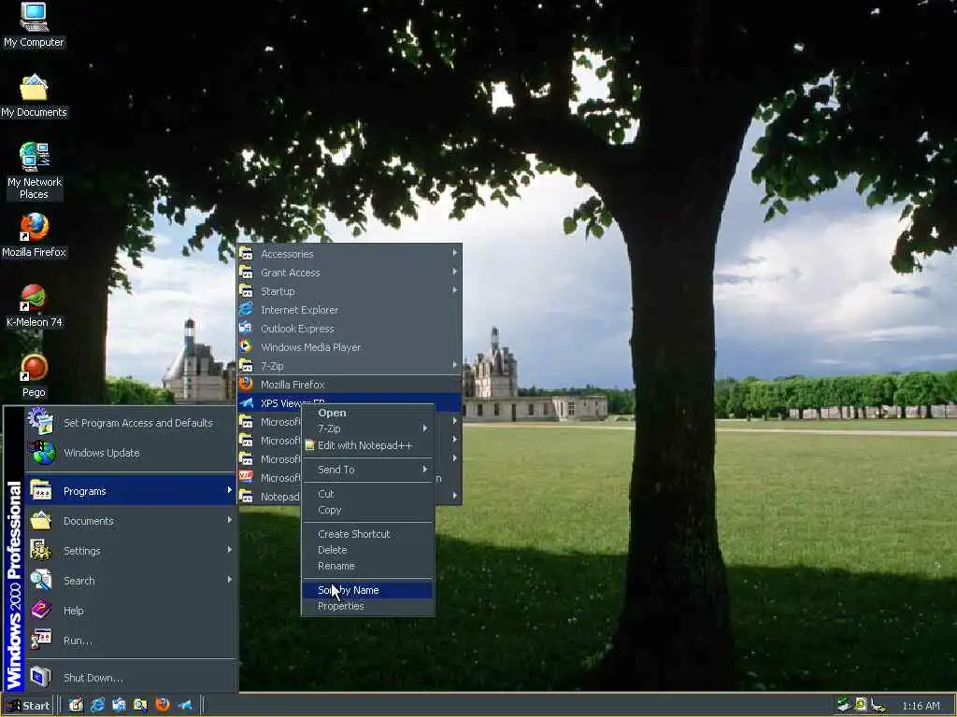Click the Windows Update globe icon
Image resolution: width=957 pixels, height=717 pixels.
pyautogui.click(x=41, y=453)
